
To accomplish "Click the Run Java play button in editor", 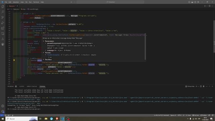I will (x=205, y=6).
